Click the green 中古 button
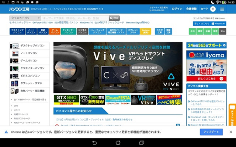236x147 pixels. point(192,31)
